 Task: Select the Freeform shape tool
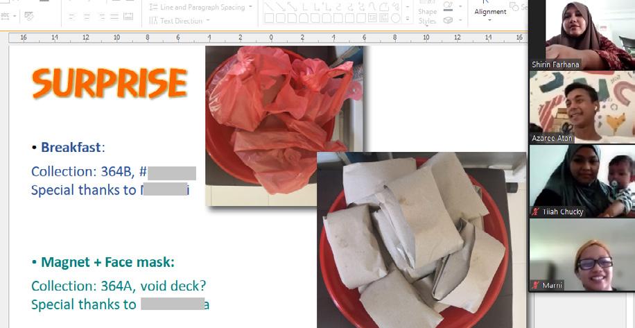click(384, 6)
